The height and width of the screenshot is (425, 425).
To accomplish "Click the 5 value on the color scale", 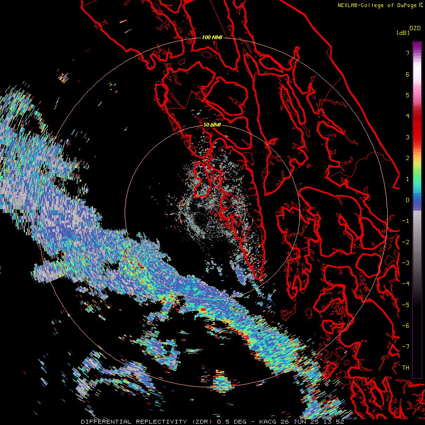I will (408, 95).
